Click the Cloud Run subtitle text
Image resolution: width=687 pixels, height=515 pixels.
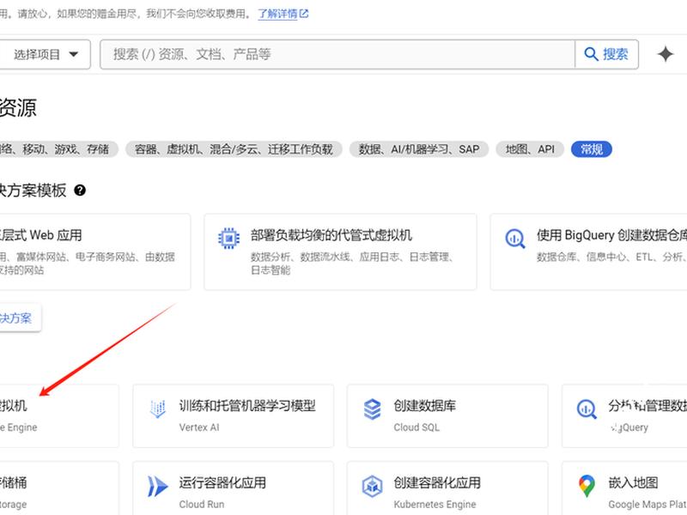202,505
